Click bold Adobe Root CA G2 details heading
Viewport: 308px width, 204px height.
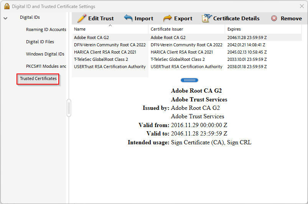tap(196, 91)
